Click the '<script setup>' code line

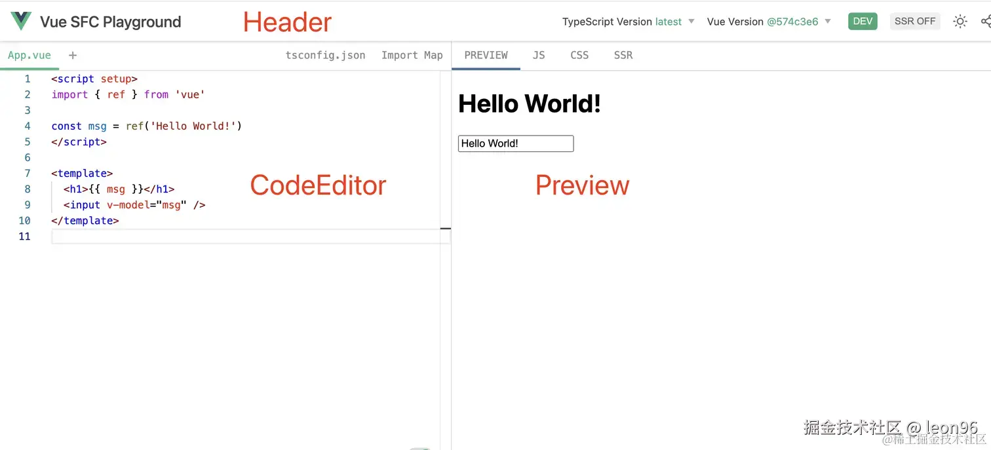click(x=94, y=79)
